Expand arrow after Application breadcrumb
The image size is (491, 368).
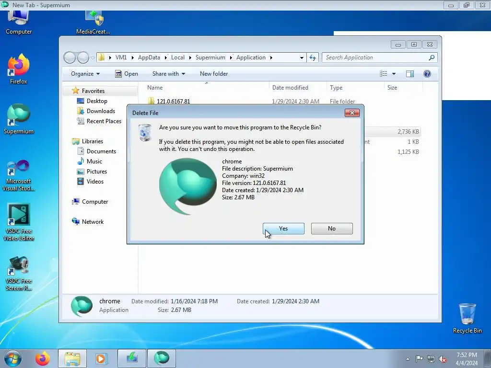coord(271,57)
